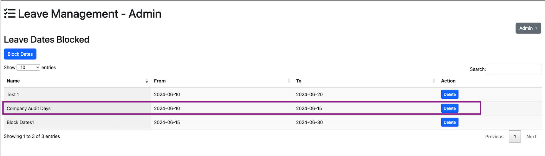545x156 pixels.
Task: Click the To column header
Action: click(x=299, y=81)
